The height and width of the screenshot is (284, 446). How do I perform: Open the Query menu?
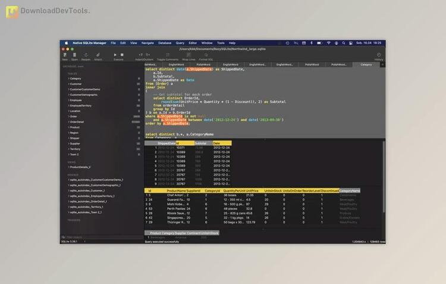tap(180, 43)
